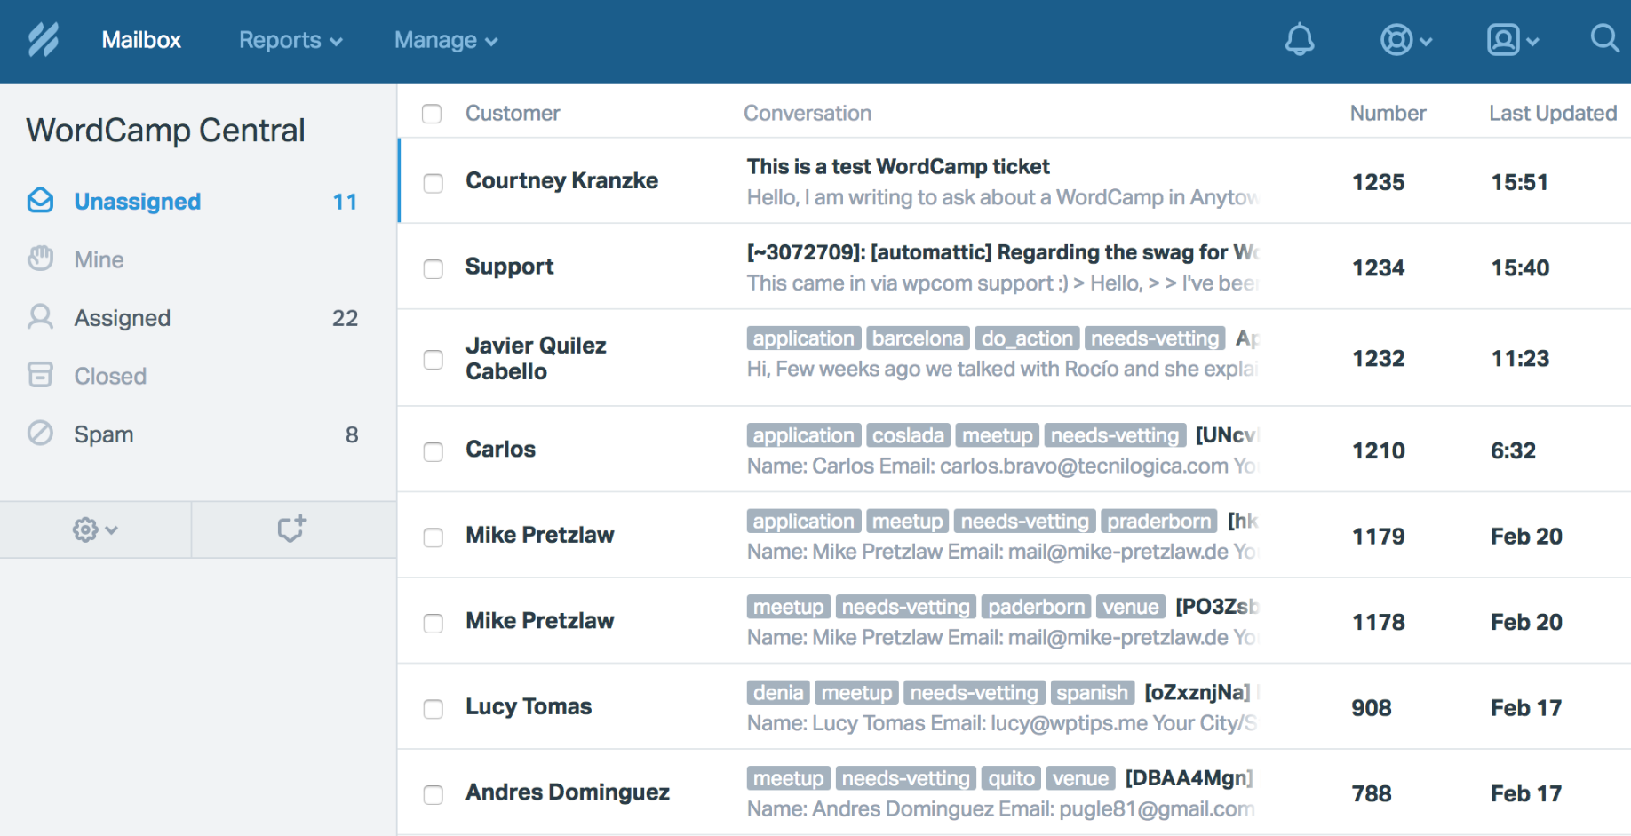Image resolution: width=1631 pixels, height=836 pixels.
Task: Click the help/support icon in the top bar
Action: [x=1397, y=40]
